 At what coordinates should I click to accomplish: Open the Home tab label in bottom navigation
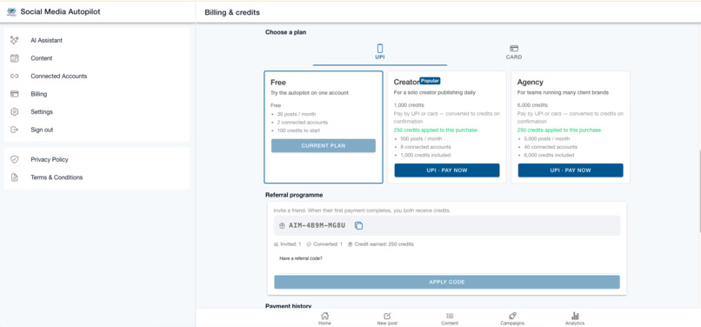tap(324, 323)
